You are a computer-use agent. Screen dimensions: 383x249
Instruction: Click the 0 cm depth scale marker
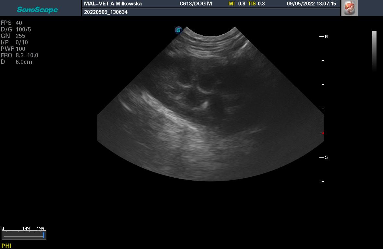(324, 36)
